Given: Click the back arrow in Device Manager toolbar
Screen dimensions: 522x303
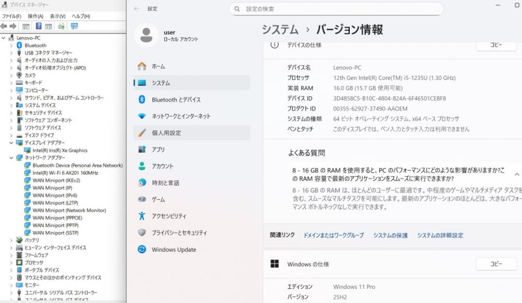Looking at the screenshot, I should coord(4,26).
